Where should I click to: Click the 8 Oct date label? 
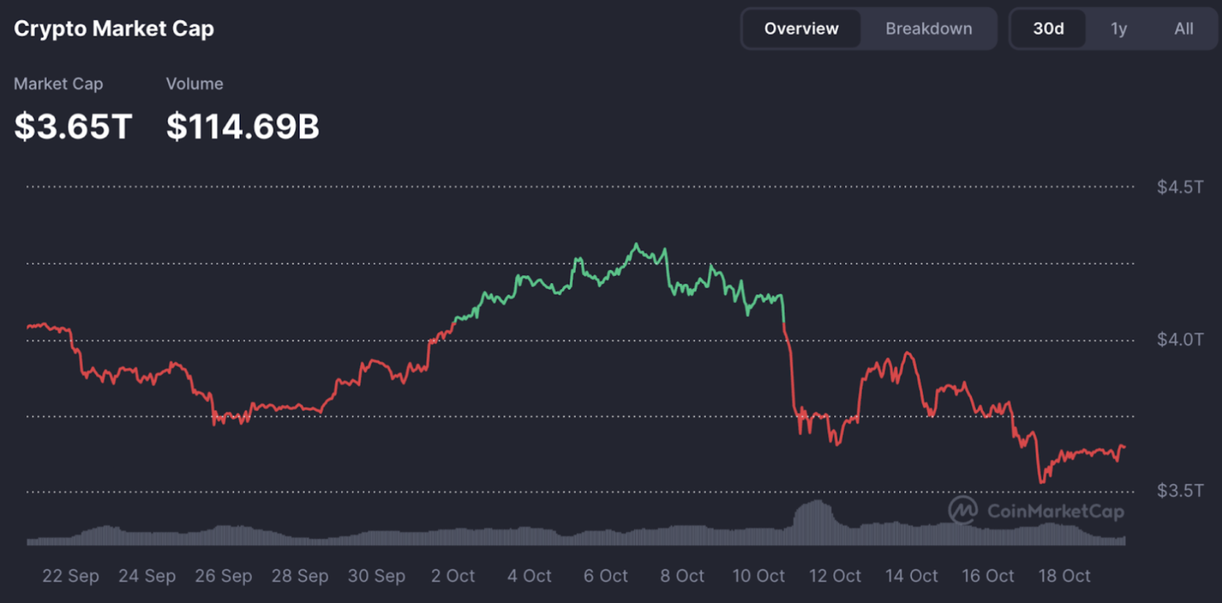(681, 576)
